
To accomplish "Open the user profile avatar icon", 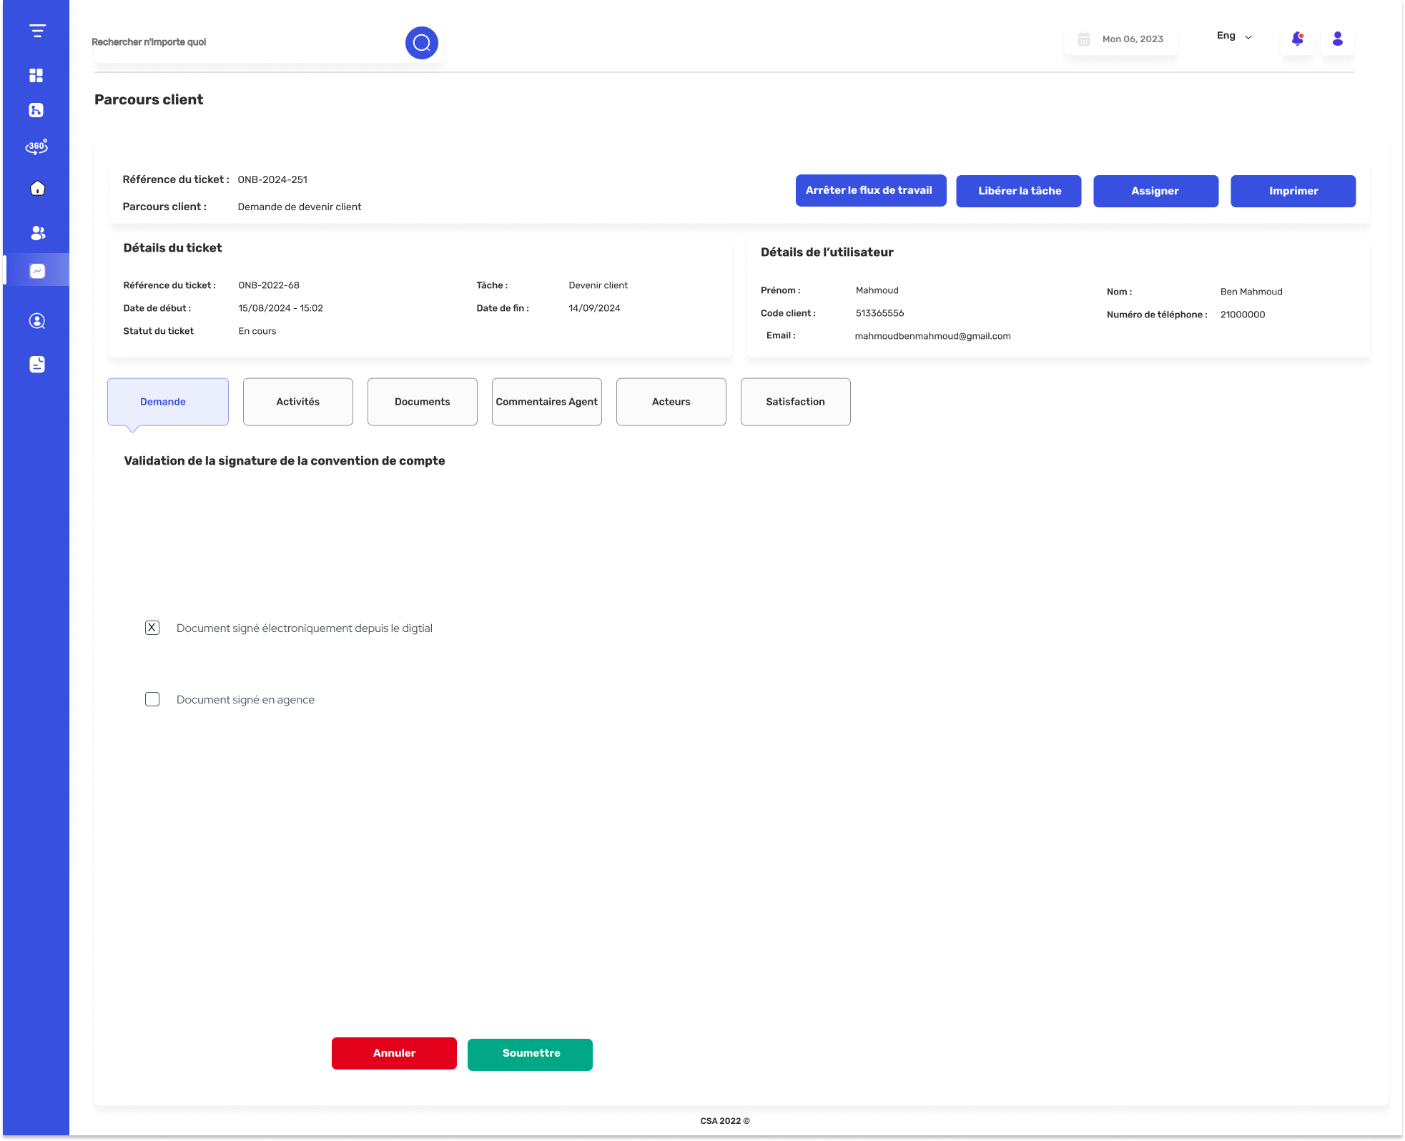I will pyautogui.click(x=1338, y=39).
